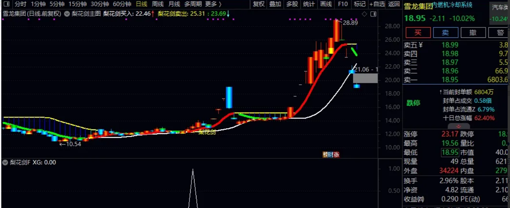Open F10 company info
Image resolution: width=510 pixels, height=208 pixels.
coord(343,4)
